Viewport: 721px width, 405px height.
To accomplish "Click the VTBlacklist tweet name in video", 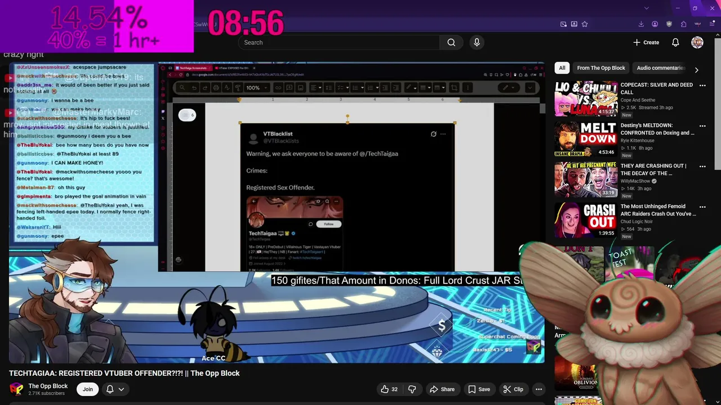I will [278, 134].
